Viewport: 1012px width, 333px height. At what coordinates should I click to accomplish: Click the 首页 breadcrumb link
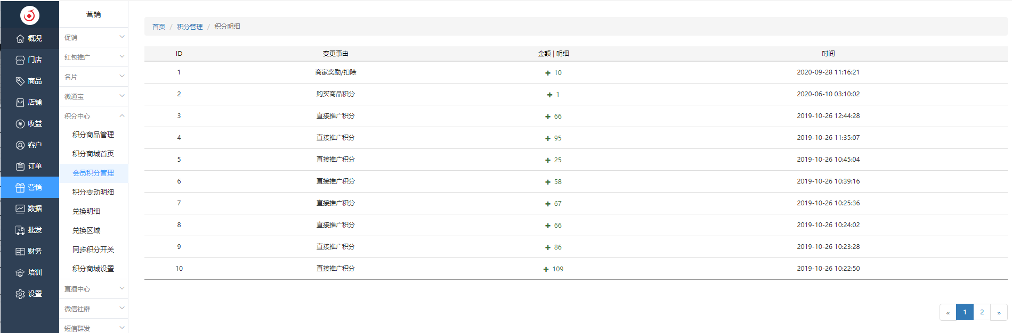coord(159,27)
